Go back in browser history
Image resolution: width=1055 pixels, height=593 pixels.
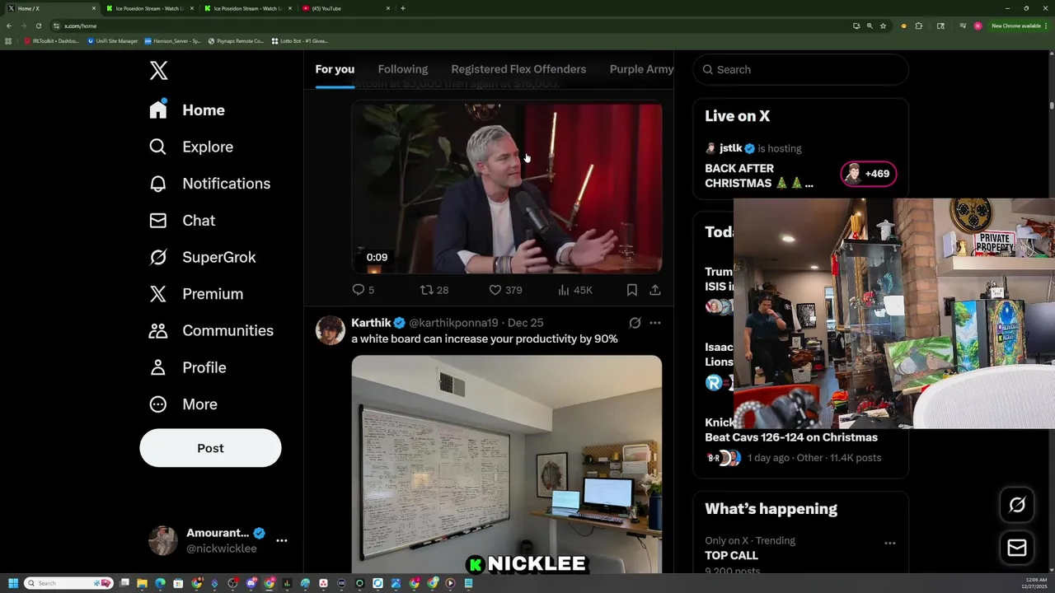pos(9,26)
